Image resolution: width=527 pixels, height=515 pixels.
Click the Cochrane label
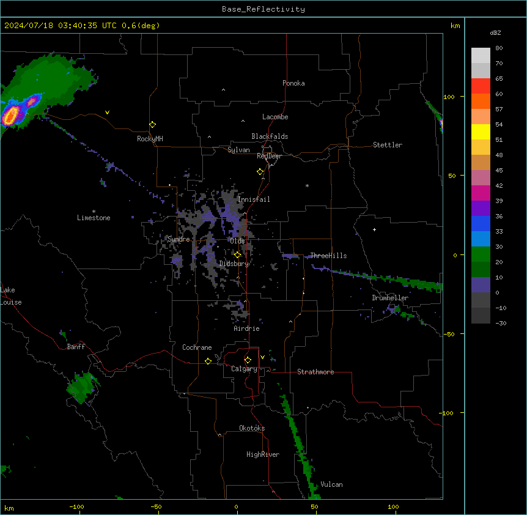[x=197, y=347]
